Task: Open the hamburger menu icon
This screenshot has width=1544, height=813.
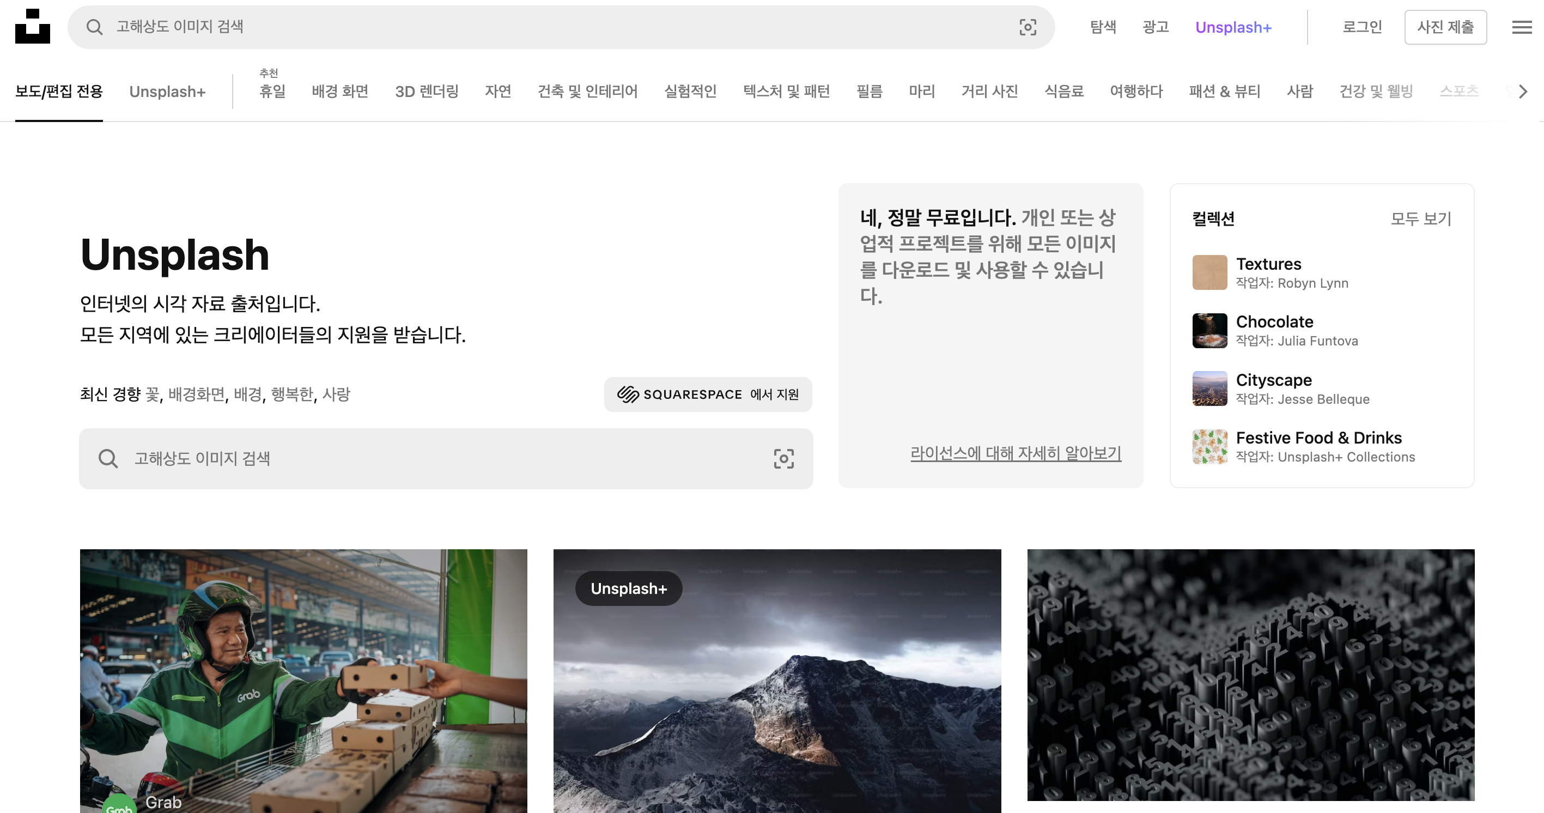Action: tap(1521, 27)
